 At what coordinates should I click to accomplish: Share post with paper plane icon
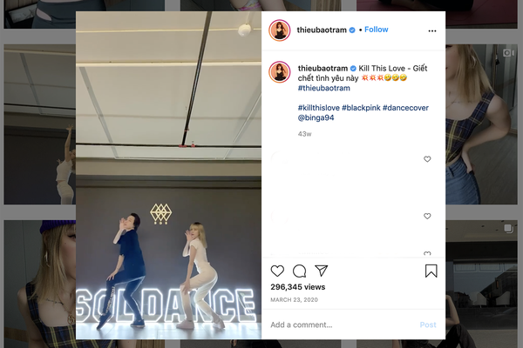coord(321,271)
